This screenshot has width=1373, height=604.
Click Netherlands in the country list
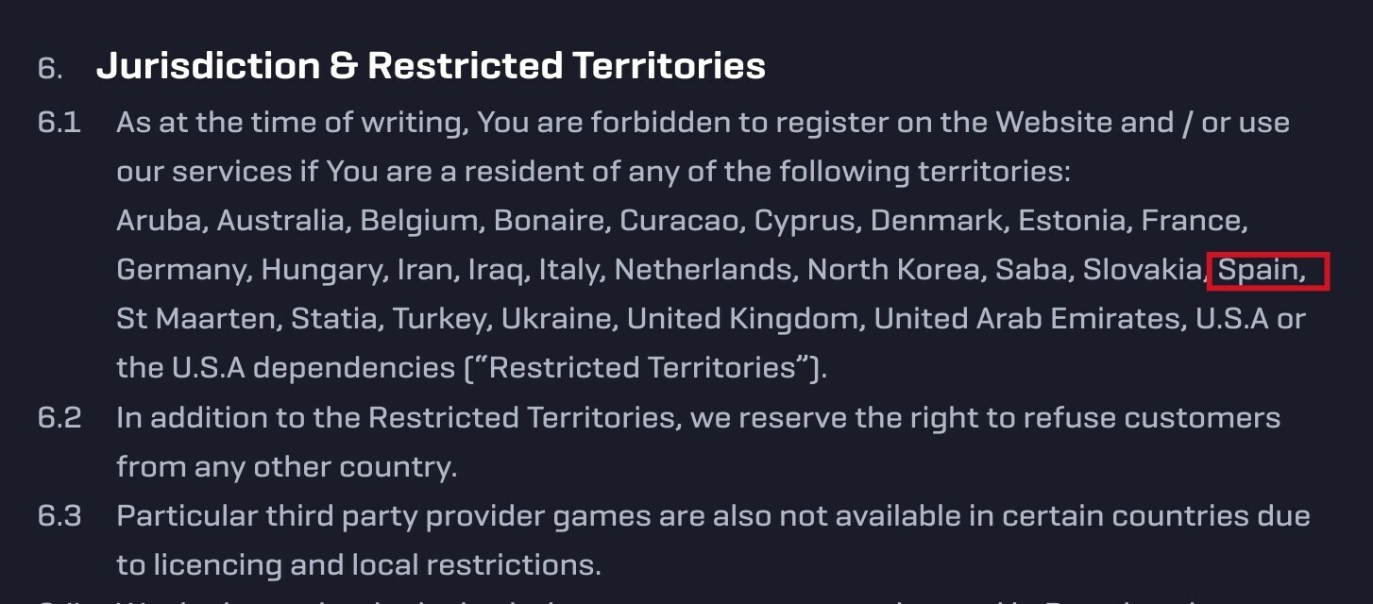coord(703,270)
